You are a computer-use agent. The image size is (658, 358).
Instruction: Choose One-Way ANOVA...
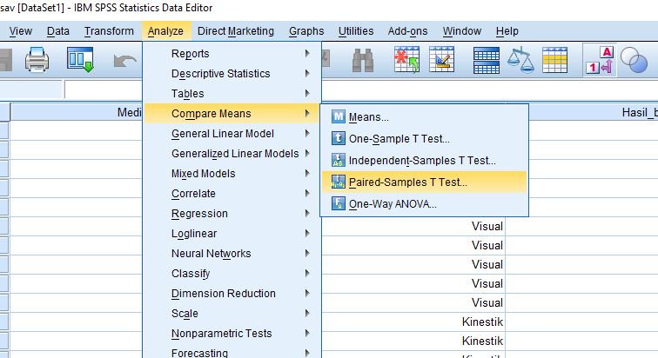(x=424, y=204)
